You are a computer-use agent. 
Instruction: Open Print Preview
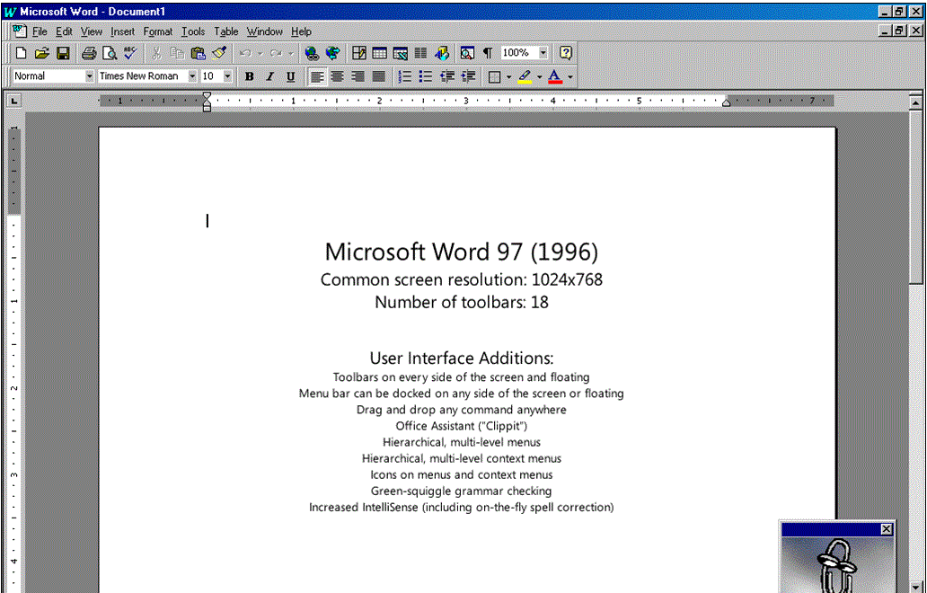(110, 53)
